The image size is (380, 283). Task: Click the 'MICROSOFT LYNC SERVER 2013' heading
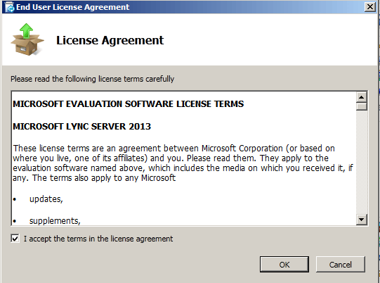[82, 126]
